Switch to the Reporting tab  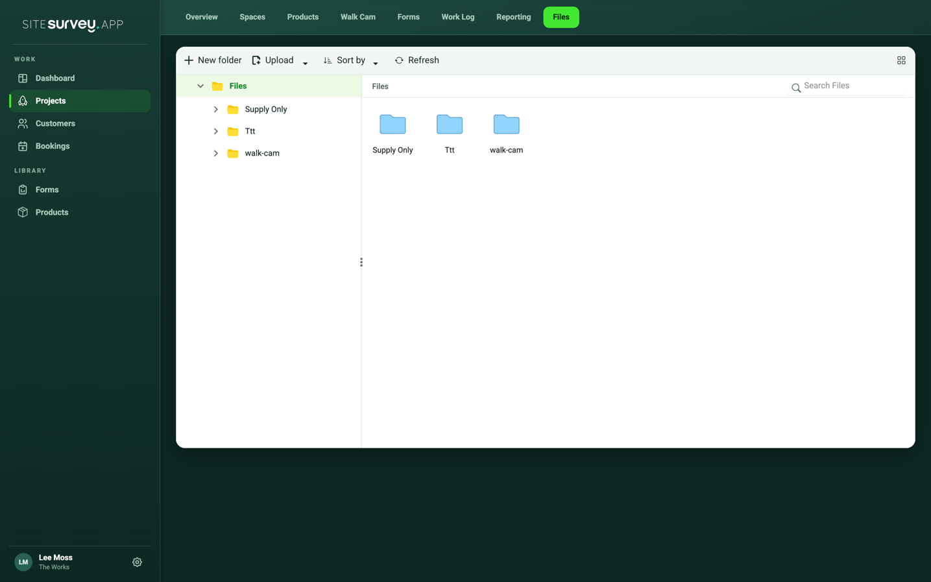click(x=514, y=18)
